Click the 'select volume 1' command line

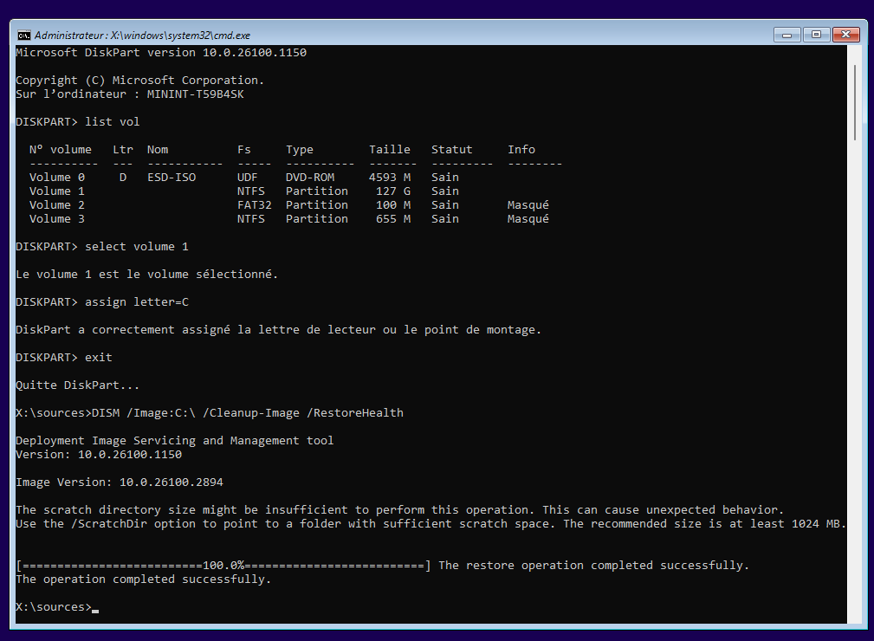pyautogui.click(x=136, y=247)
